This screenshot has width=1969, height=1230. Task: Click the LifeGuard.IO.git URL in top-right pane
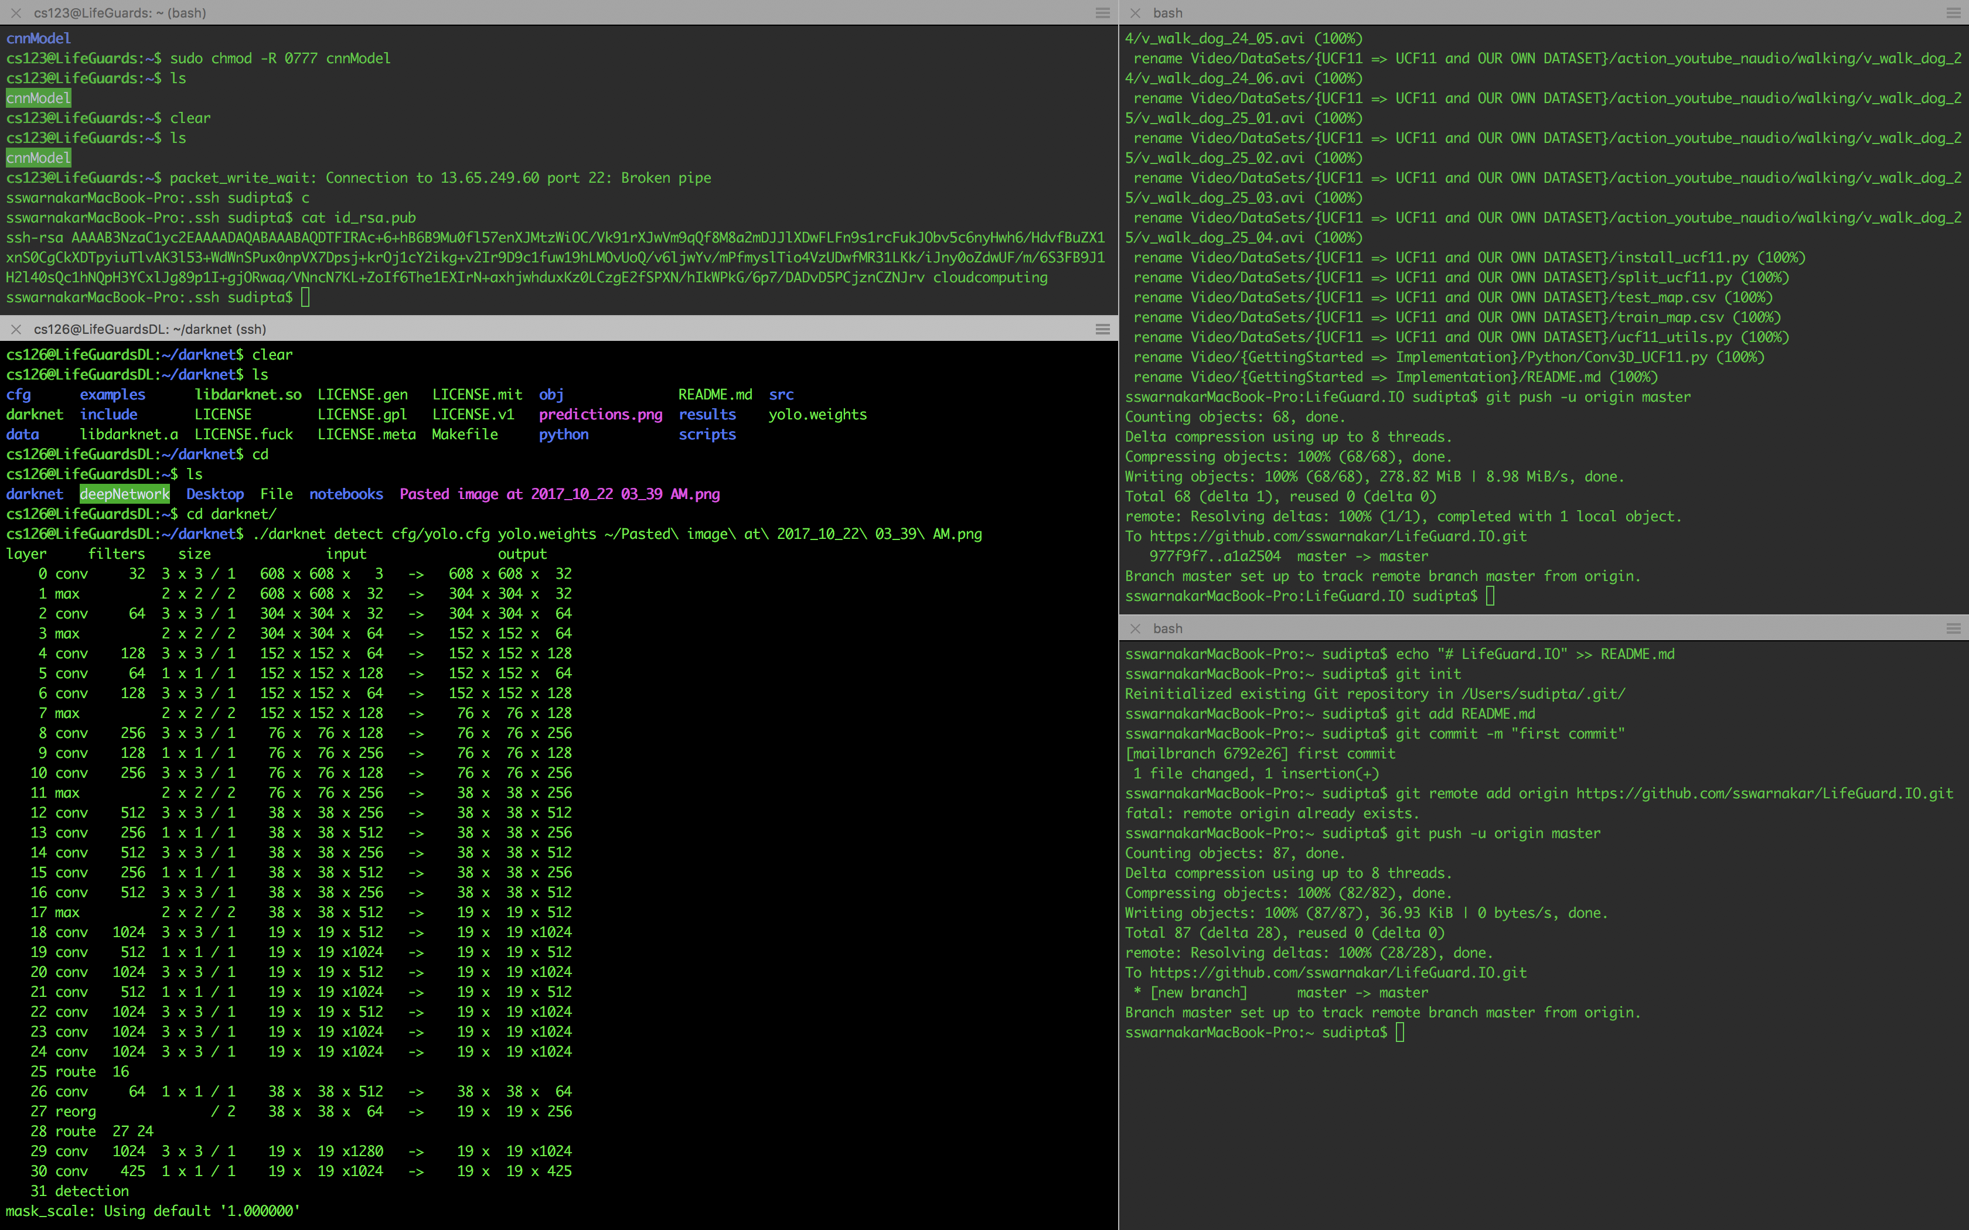tap(1338, 537)
